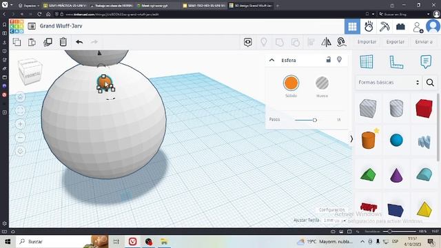Screen dimensions: 441x248
Task: Open the Windows Start menu
Action: coord(8,242)
